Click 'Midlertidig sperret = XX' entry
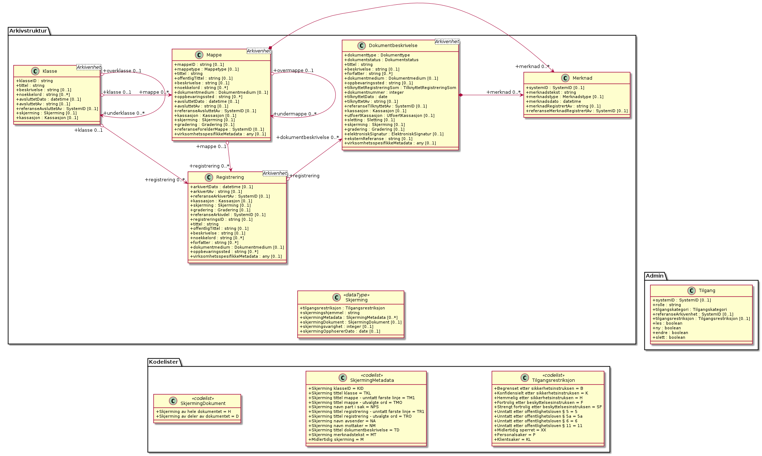762x456 pixels. coord(520,430)
